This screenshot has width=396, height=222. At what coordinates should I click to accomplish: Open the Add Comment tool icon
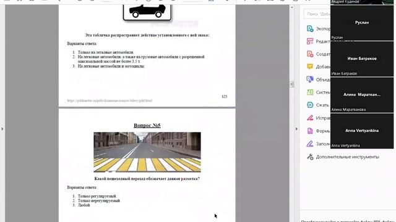click(310, 67)
